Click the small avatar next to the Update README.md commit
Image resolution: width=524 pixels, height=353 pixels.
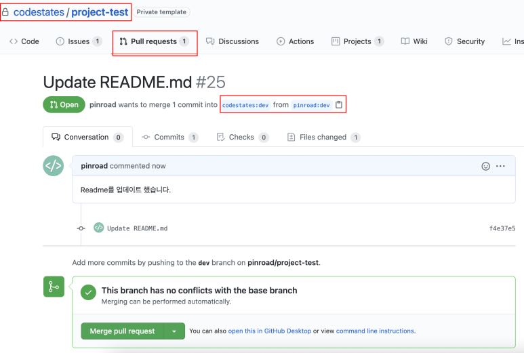(x=98, y=228)
